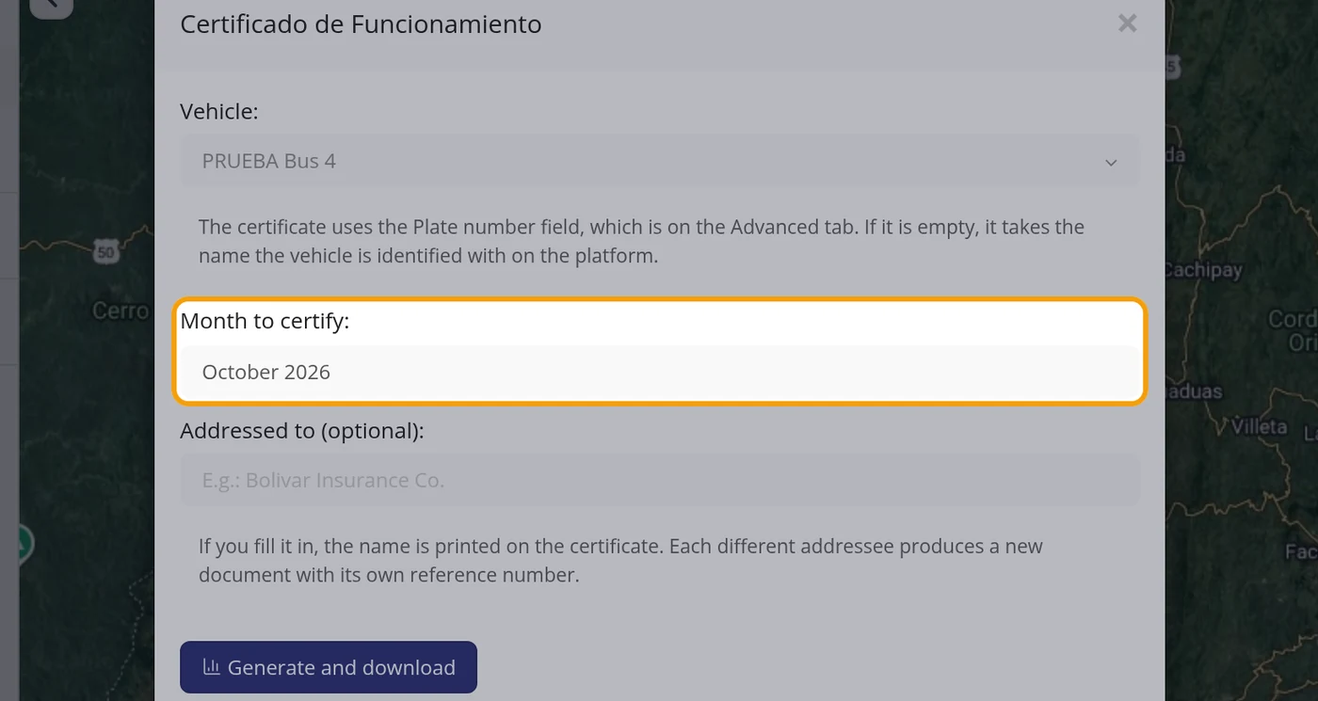1318x701 pixels.
Task: Expand vehicle list via the chevron arrow
Action: tap(1111, 162)
